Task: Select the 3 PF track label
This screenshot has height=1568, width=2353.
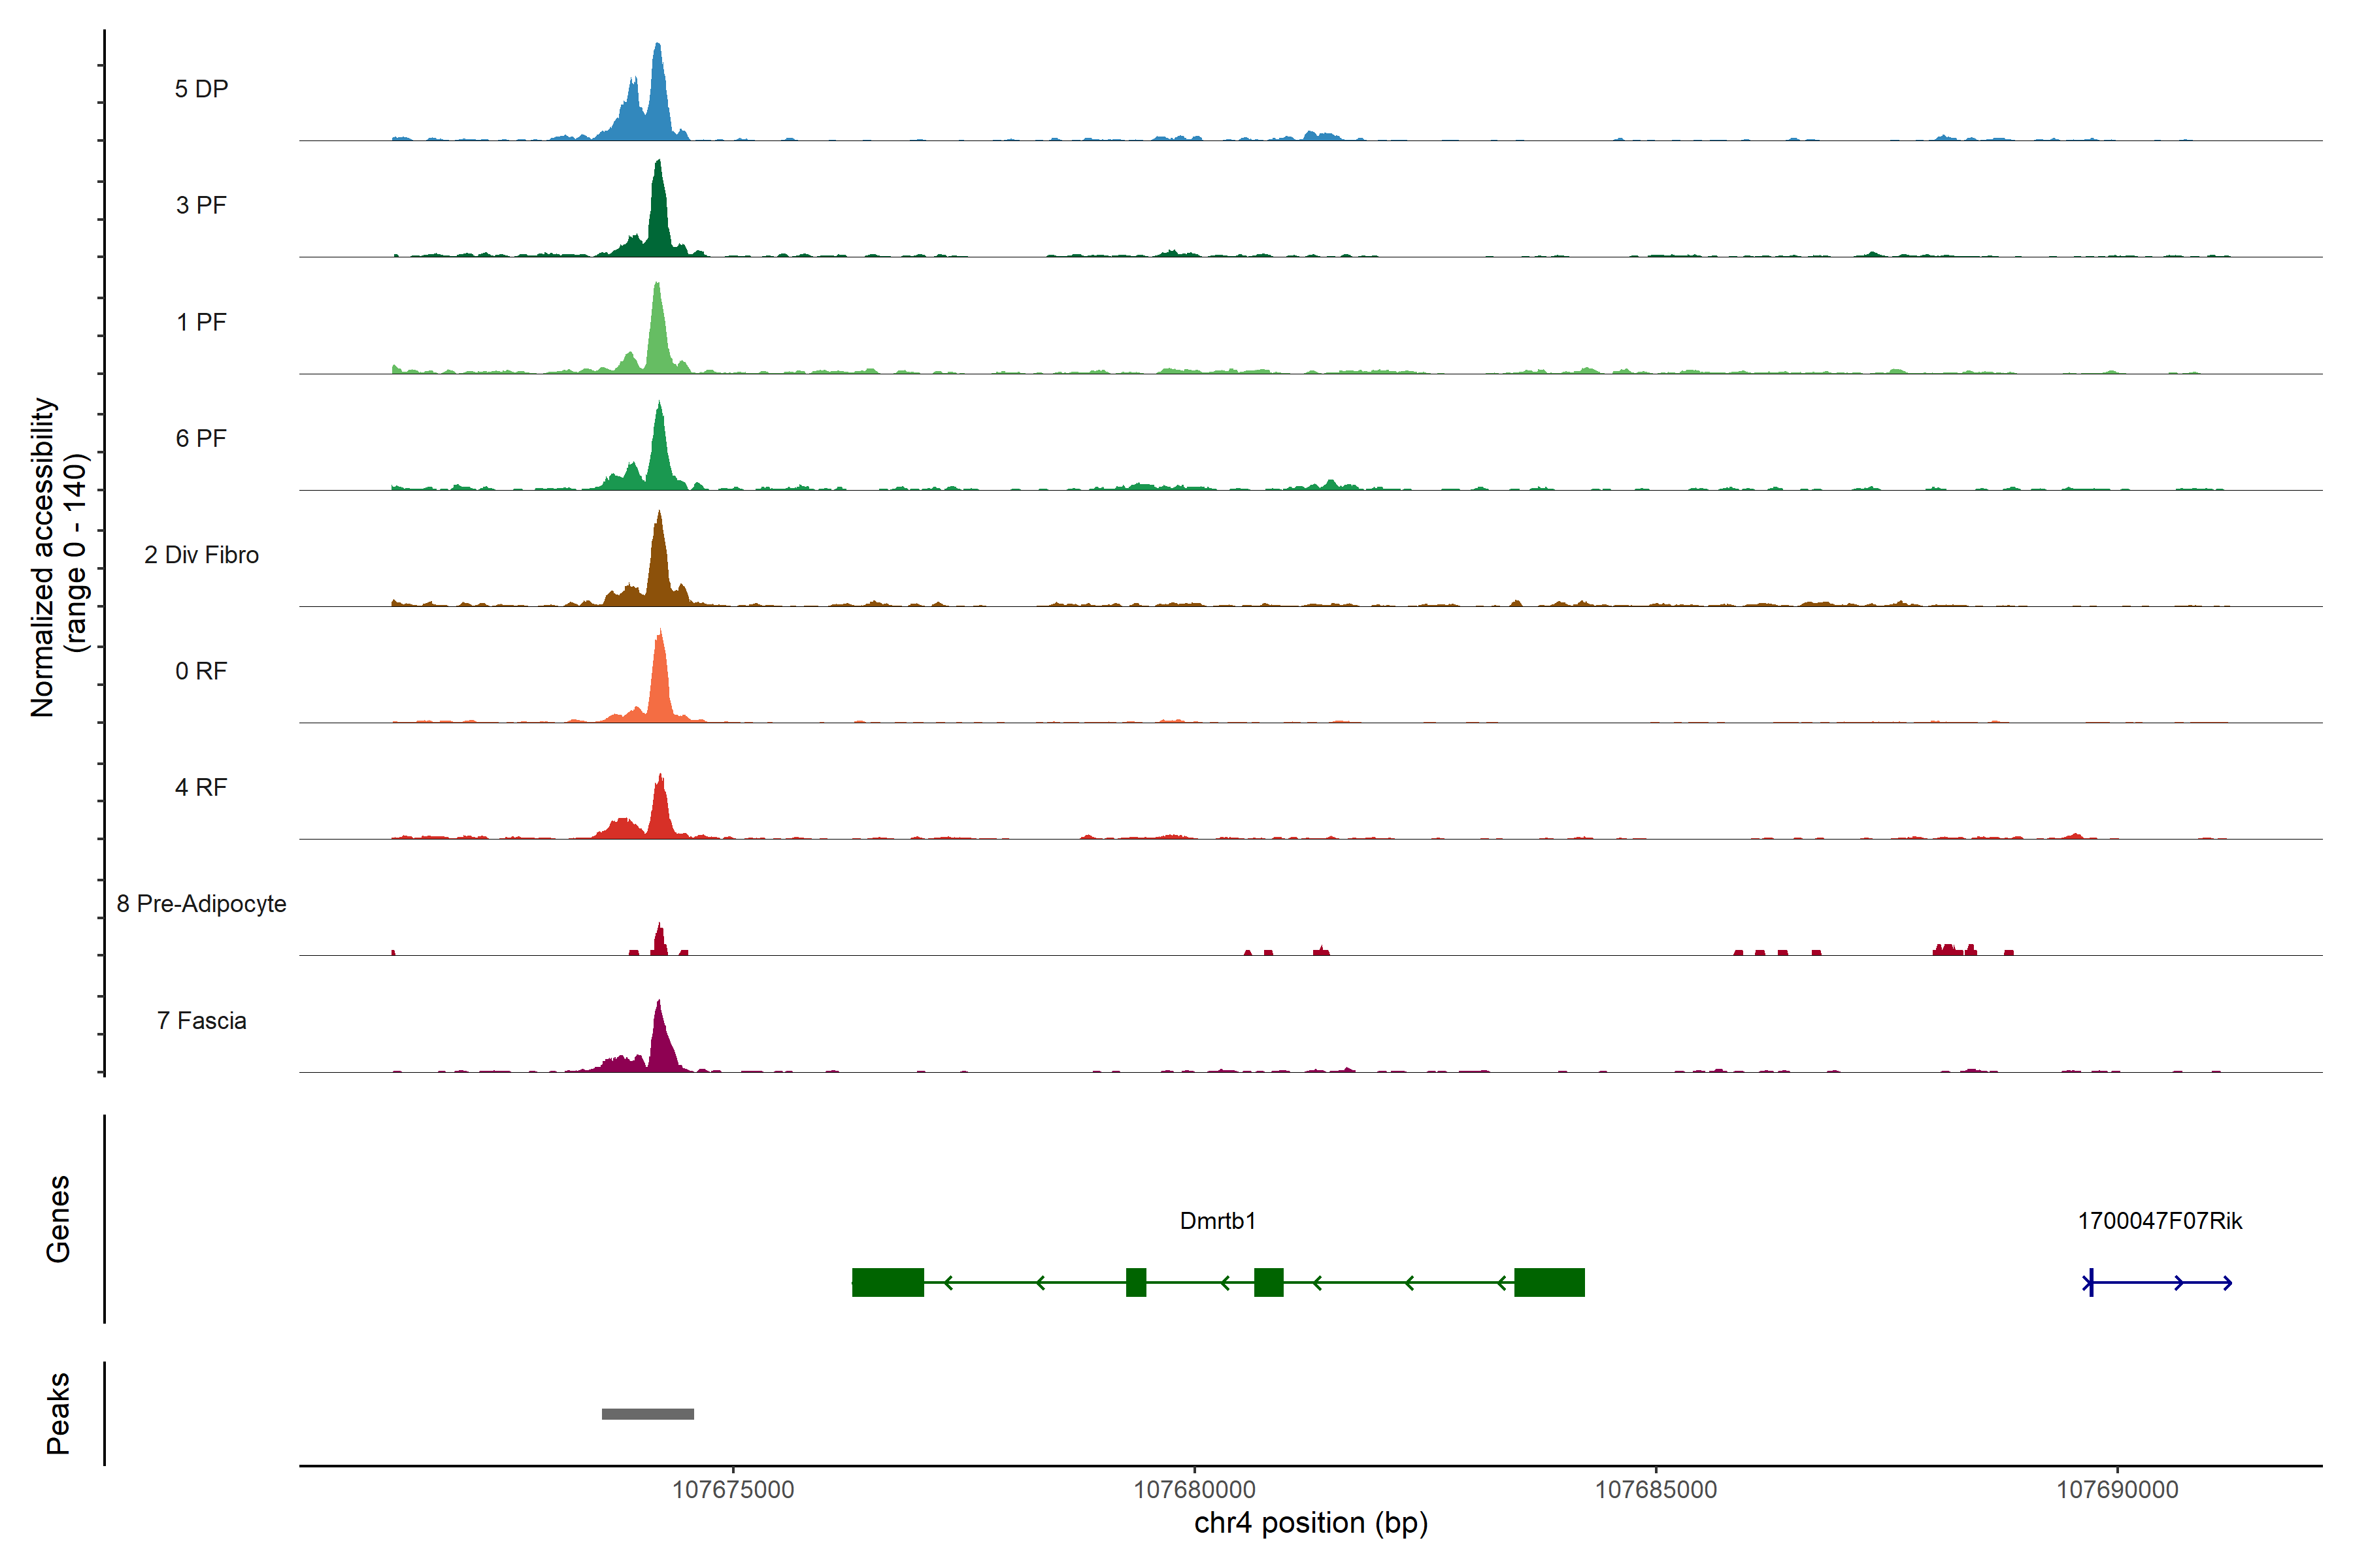Action: [201, 205]
